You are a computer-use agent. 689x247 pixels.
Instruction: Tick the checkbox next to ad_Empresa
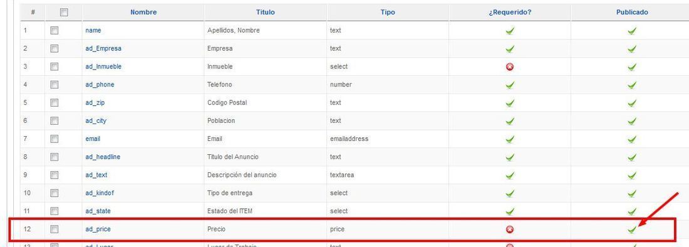point(54,48)
